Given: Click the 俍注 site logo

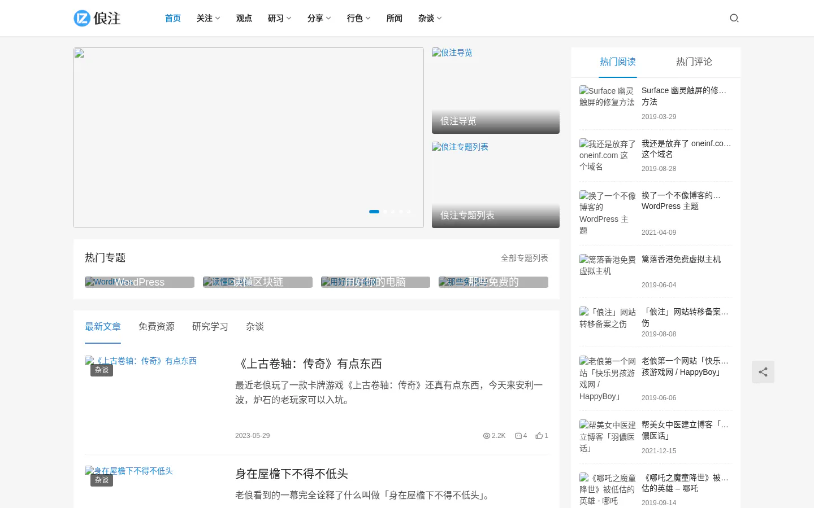Looking at the screenshot, I should click(97, 18).
